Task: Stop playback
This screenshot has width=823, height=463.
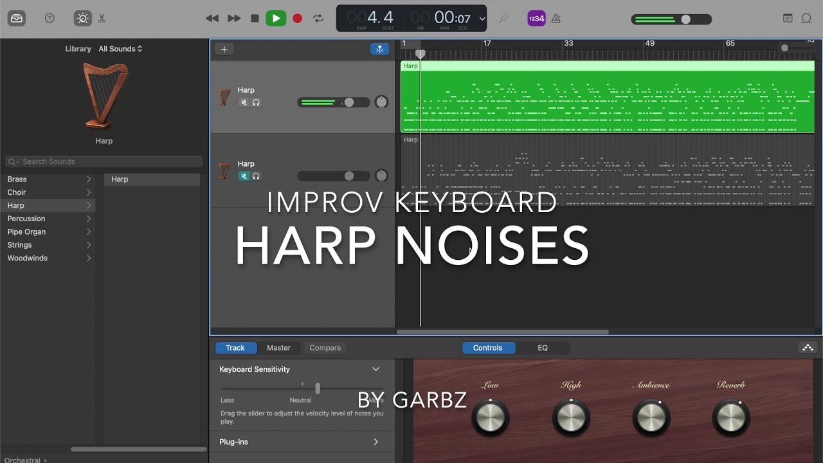Action: 255,19
